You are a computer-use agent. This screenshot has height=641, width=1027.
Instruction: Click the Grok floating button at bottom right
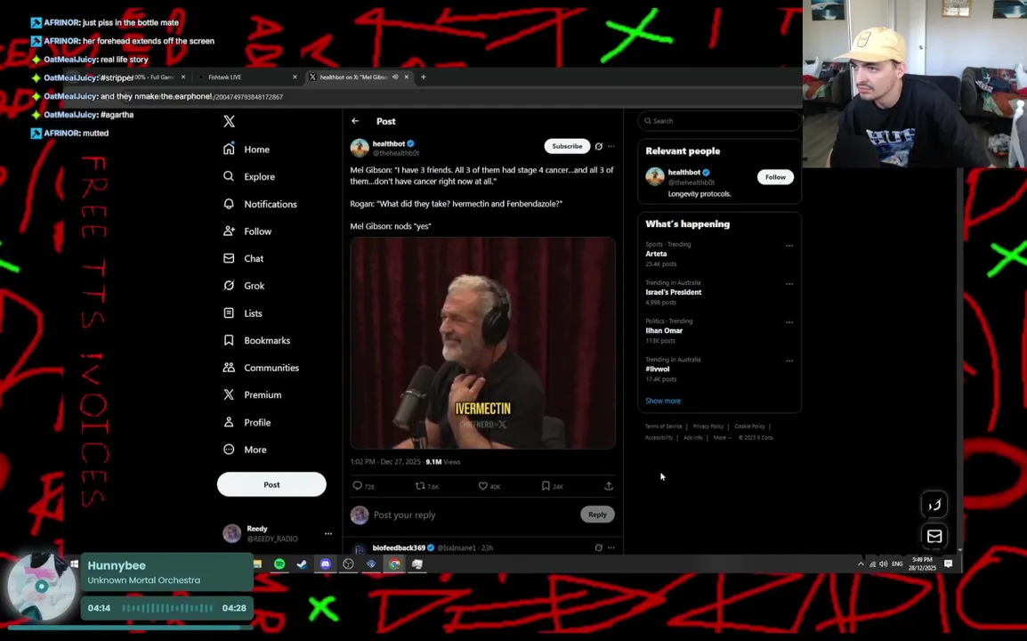pyautogui.click(x=934, y=504)
